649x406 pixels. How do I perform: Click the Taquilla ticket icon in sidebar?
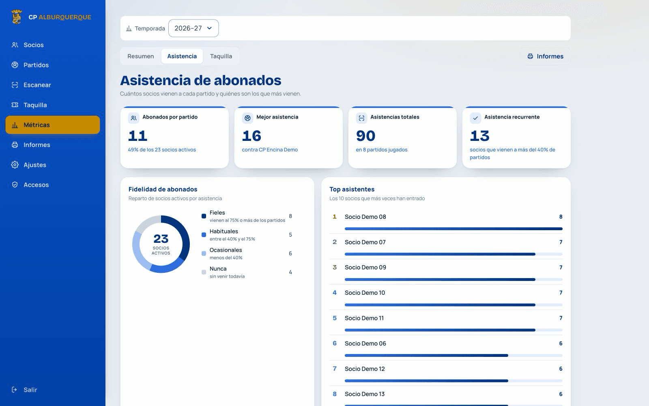point(15,105)
